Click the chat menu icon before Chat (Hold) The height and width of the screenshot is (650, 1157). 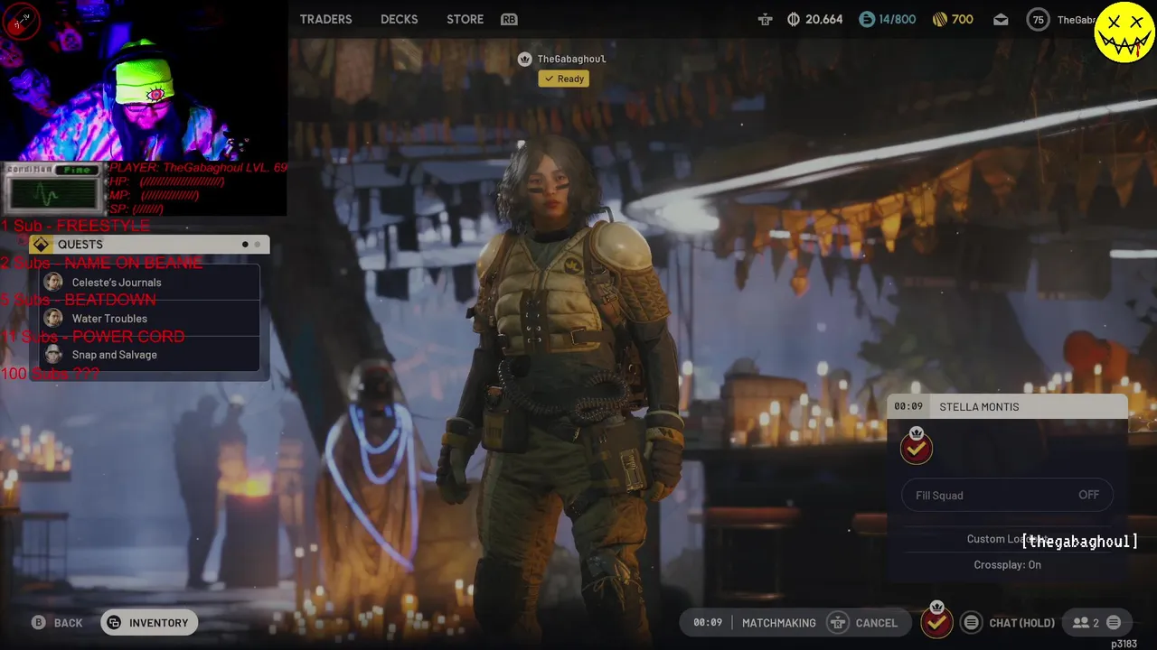pyautogui.click(x=971, y=622)
